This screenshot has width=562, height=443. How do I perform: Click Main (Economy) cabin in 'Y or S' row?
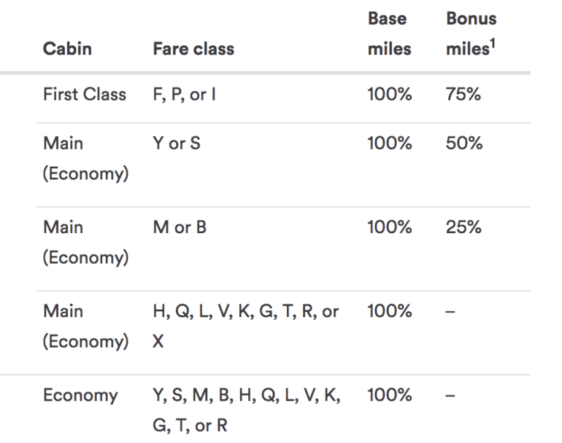[x=85, y=159]
